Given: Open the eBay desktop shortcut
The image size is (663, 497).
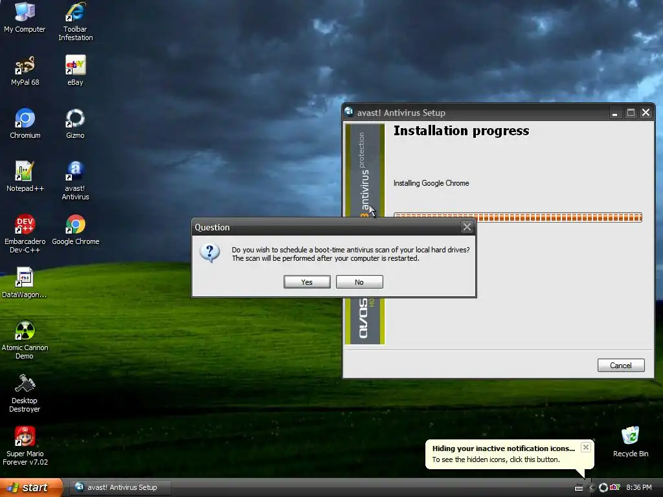Looking at the screenshot, I should pos(75,71).
